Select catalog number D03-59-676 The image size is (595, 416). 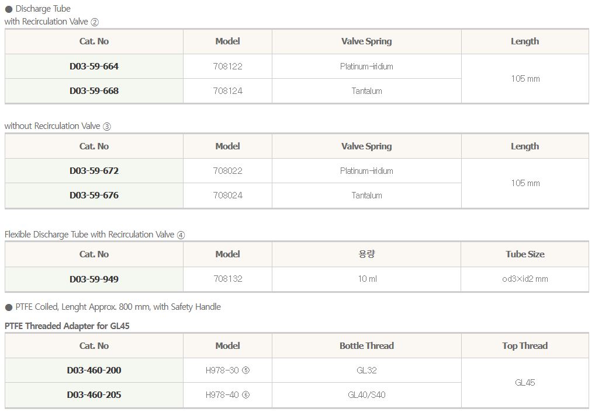(94, 195)
